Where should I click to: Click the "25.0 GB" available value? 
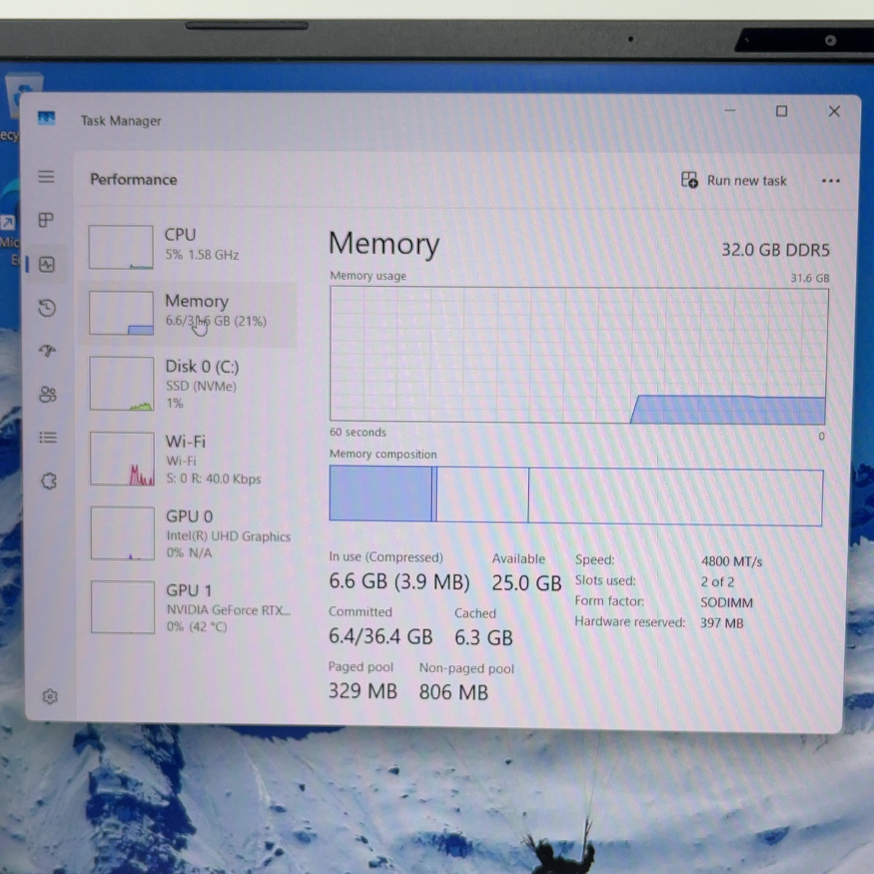(x=527, y=583)
